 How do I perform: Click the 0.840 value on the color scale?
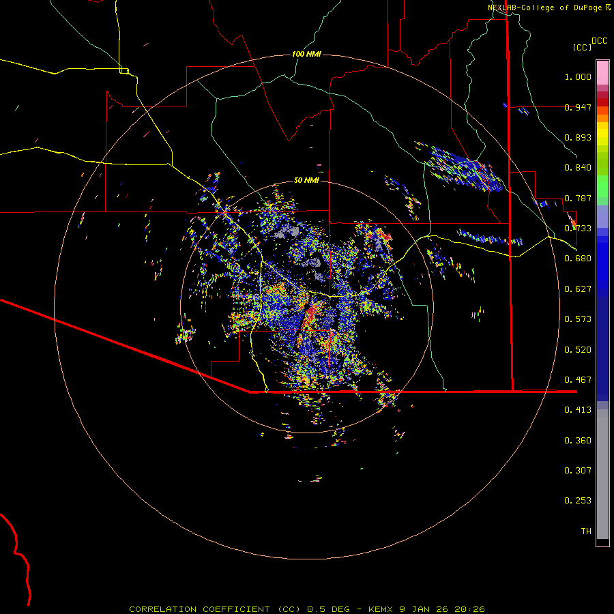pyautogui.click(x=578, y=168)
